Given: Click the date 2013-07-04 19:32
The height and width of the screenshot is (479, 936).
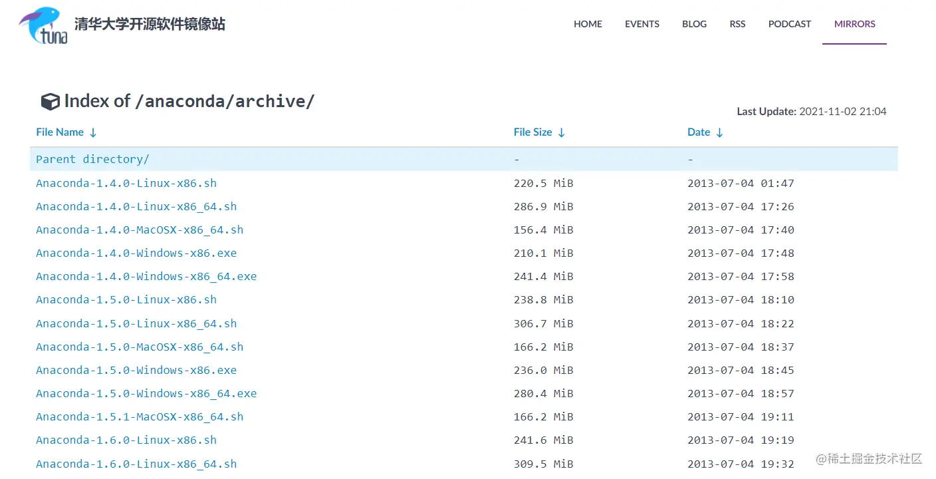Looking at the screenshot, I should pyautogui.click(x=741, y=464).
